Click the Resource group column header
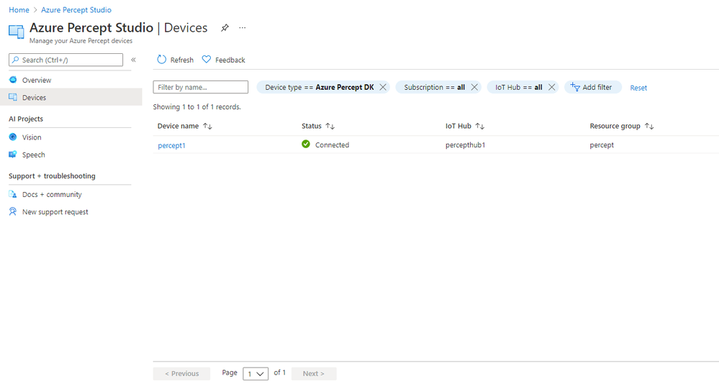Viewport: 719px width, 389px height. point(615,126)
